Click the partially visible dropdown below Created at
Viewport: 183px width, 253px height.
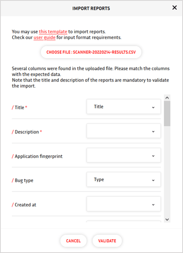[124, 222]
